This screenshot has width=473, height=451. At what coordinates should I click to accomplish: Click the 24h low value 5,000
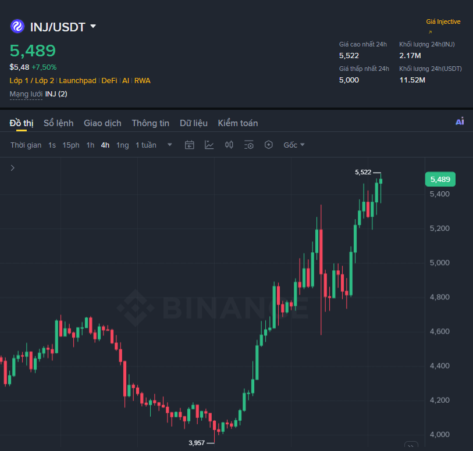pyautogui.click(x=348, y=80)
